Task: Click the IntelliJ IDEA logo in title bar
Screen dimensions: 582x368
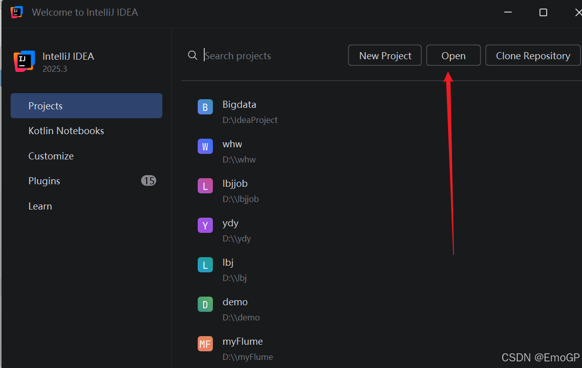Action: point(17,12)
